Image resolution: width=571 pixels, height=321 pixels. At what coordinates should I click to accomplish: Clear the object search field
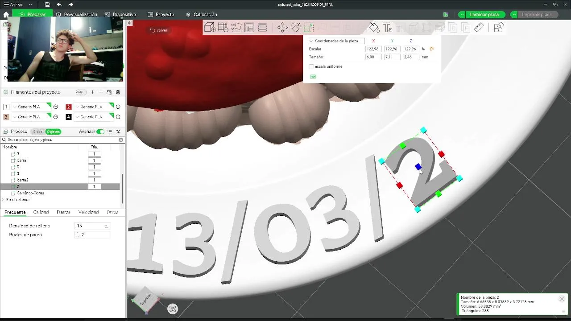(121, 140)
